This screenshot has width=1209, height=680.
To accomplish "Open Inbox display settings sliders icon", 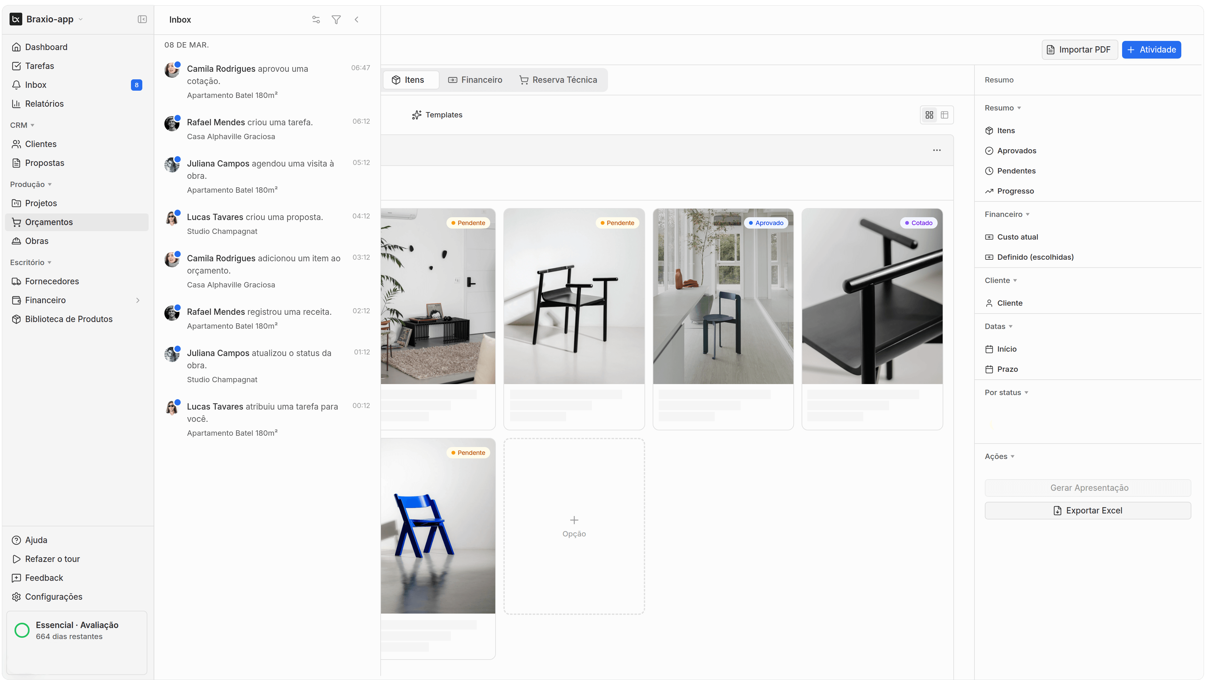I will coord(316,20).
